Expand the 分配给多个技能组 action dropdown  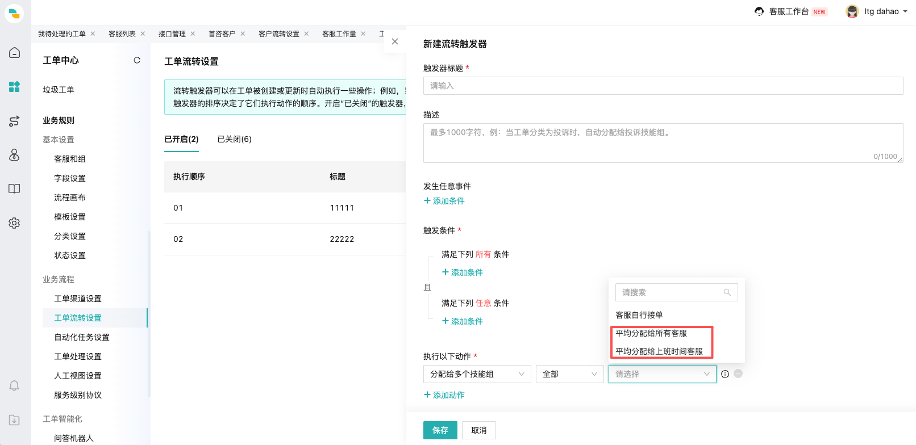point(477,374)
